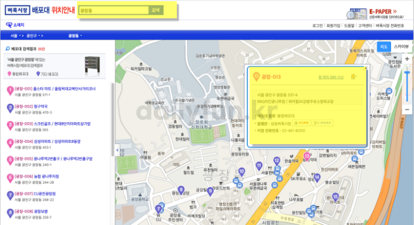
Task: Open result [광장-003] 스크린골프
Action: click(53, 123)
